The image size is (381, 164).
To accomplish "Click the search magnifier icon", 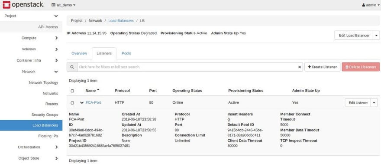I will coord(72,67).
